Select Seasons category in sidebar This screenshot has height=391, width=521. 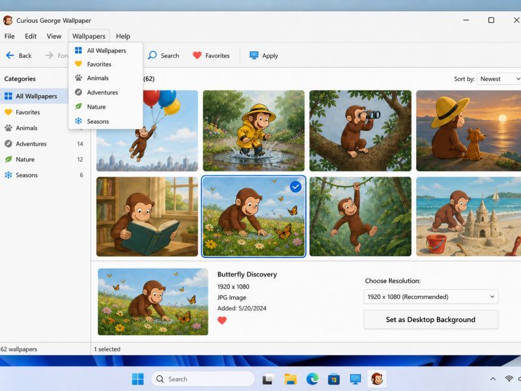44,175
